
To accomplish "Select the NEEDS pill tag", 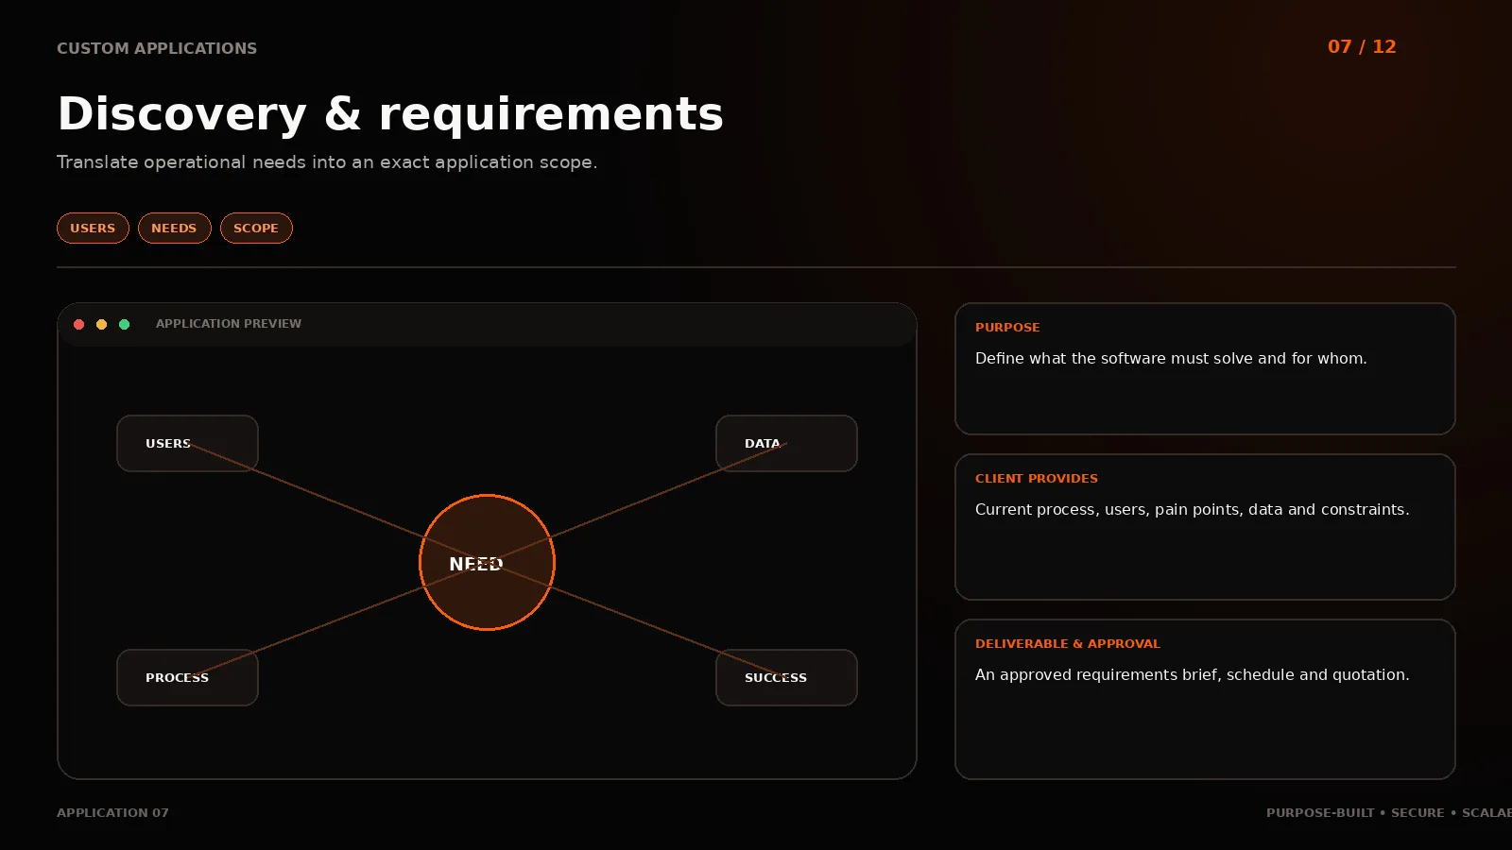I will coord(174,229).
